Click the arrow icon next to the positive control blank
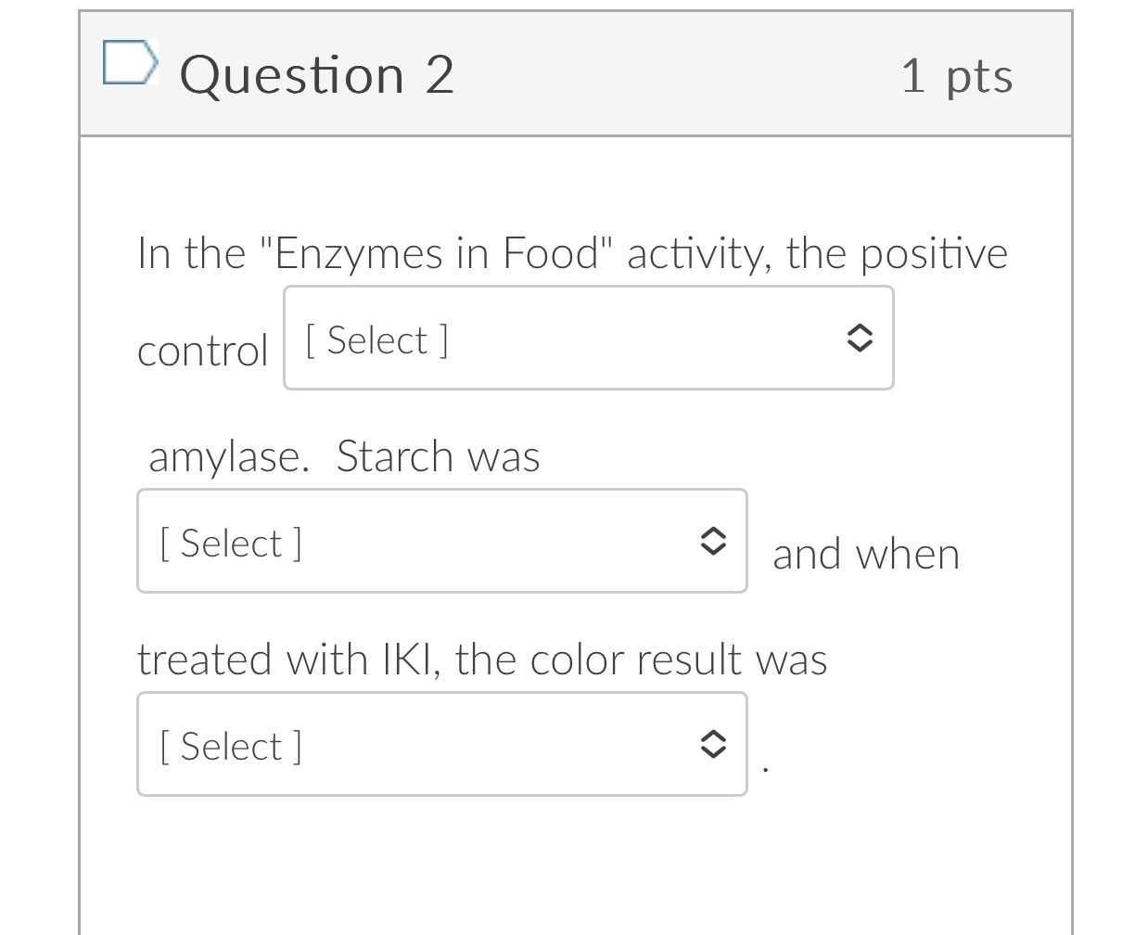 [860, 339]
